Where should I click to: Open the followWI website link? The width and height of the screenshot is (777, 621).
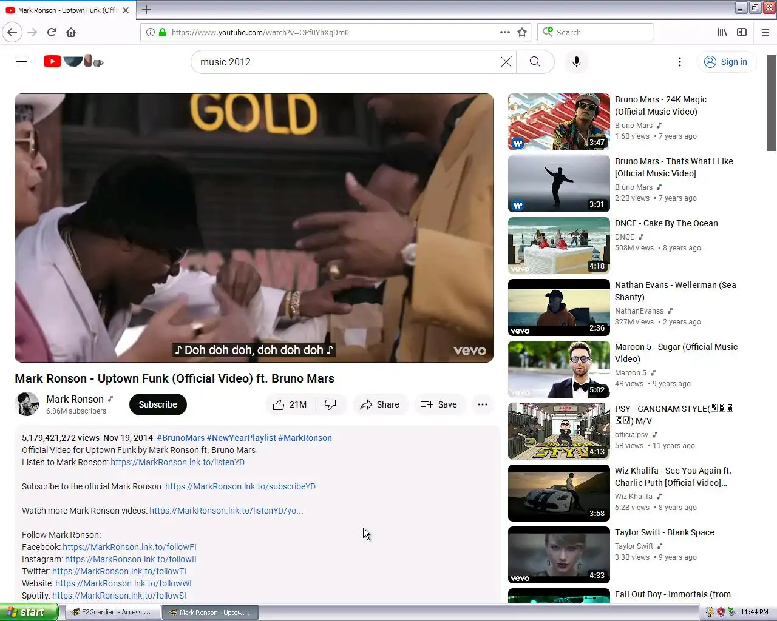pos(123,583)
